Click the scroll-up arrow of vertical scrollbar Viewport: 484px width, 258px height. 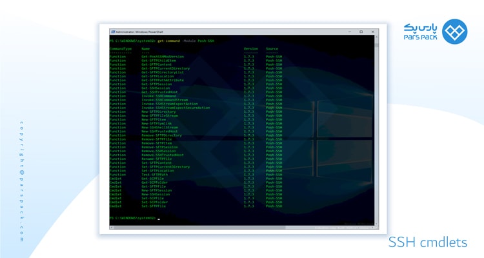pyautogui.click(x=377, y=37)
